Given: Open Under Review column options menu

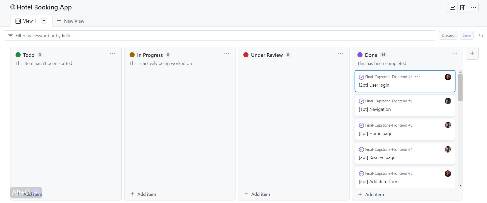Looking at the screenshot, I should pyautogui.click(x=340, y=54).
